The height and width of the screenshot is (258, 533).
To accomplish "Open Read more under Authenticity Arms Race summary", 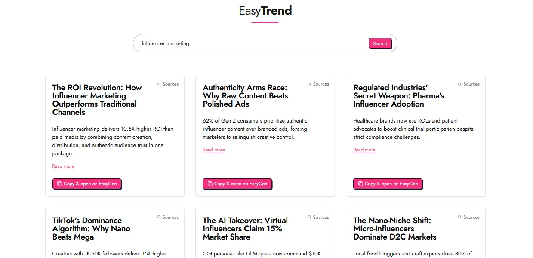I will click(214, 150).
